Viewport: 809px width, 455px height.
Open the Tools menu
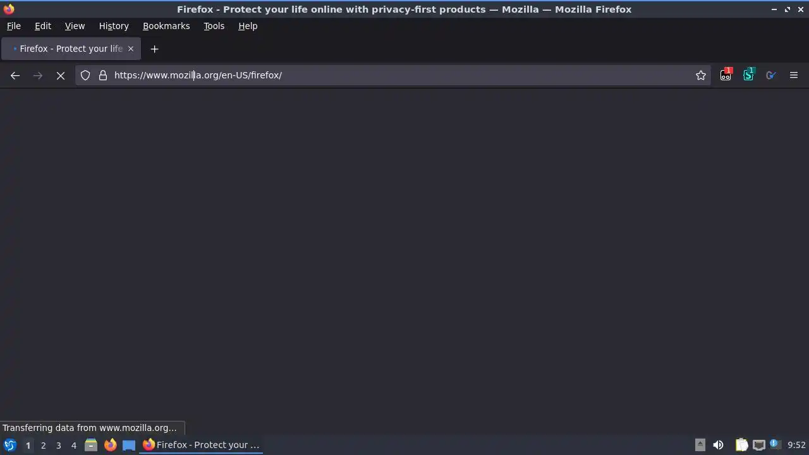pyautogui.click(x=214, y=26)
